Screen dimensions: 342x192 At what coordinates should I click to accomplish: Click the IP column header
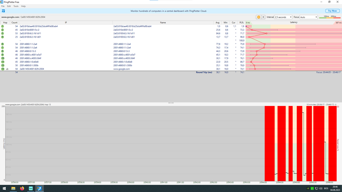[x=66, y=23]
